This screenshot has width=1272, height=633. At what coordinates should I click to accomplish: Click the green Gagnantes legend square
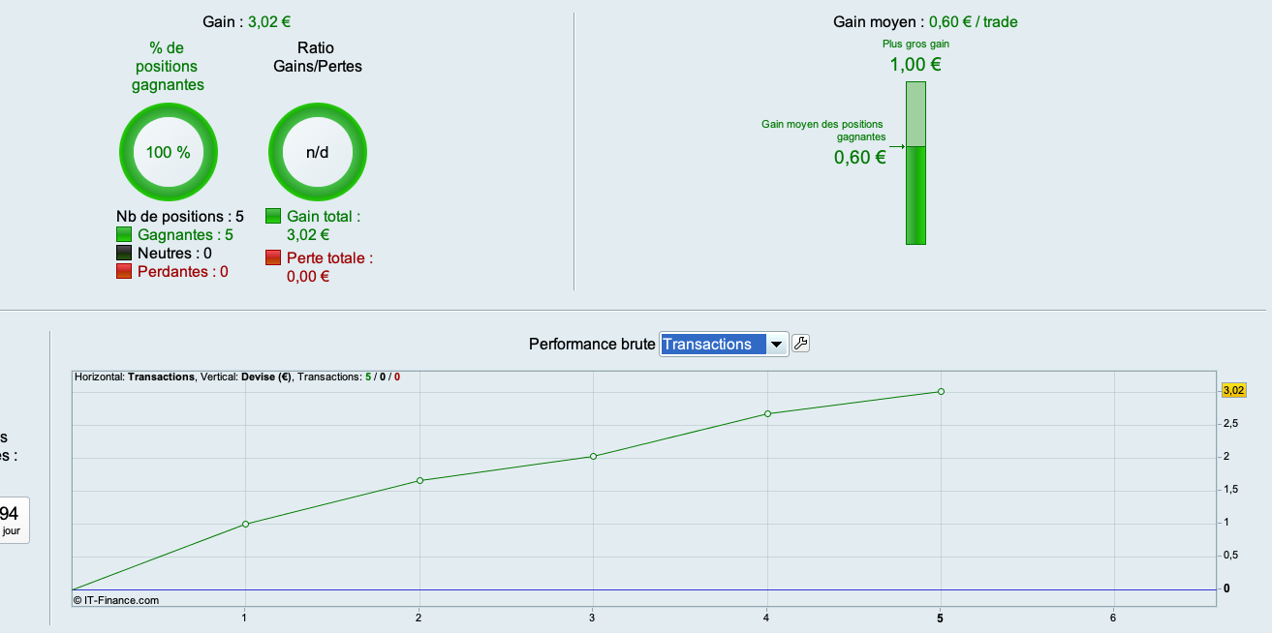123,234
